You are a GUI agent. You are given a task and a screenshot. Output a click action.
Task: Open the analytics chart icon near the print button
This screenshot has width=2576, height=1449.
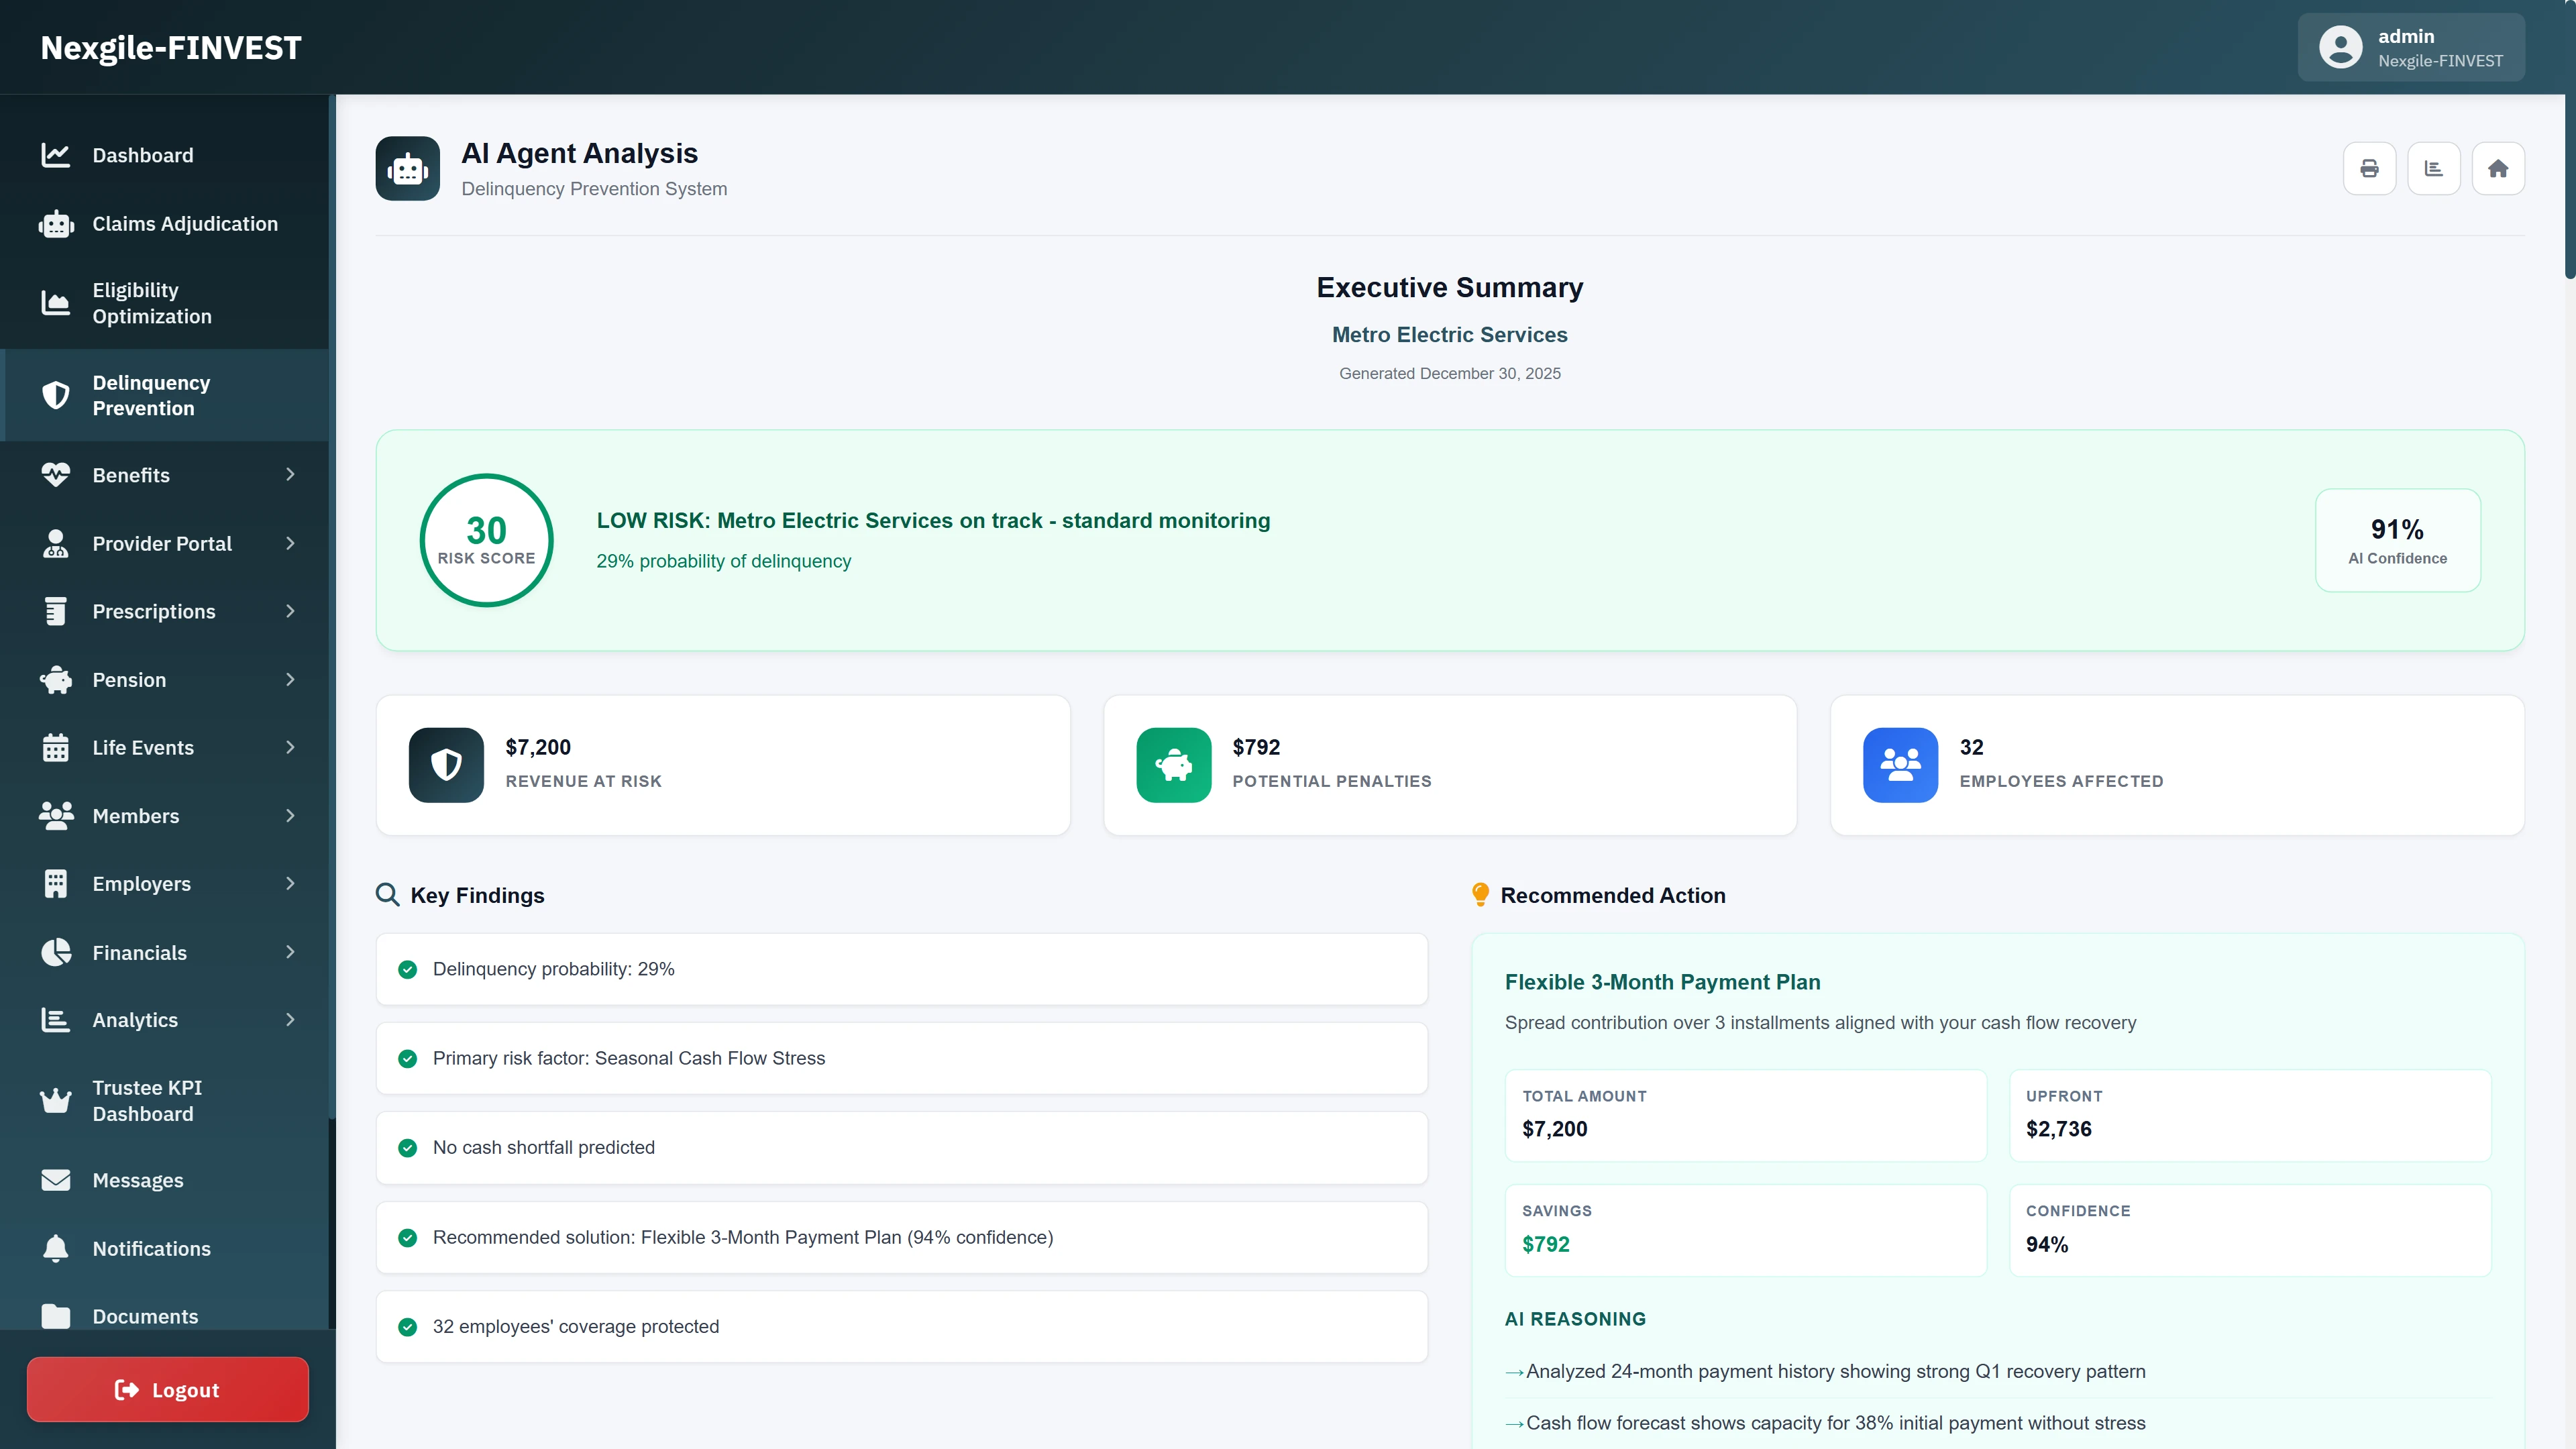pyautogui.click(x=2435, y=168)
